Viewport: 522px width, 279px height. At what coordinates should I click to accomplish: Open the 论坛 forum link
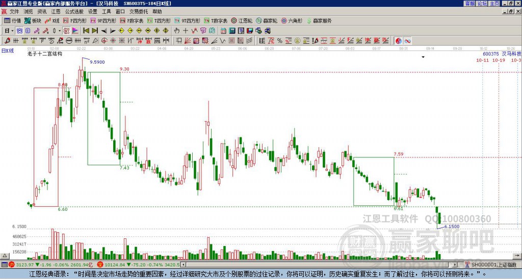482,4
